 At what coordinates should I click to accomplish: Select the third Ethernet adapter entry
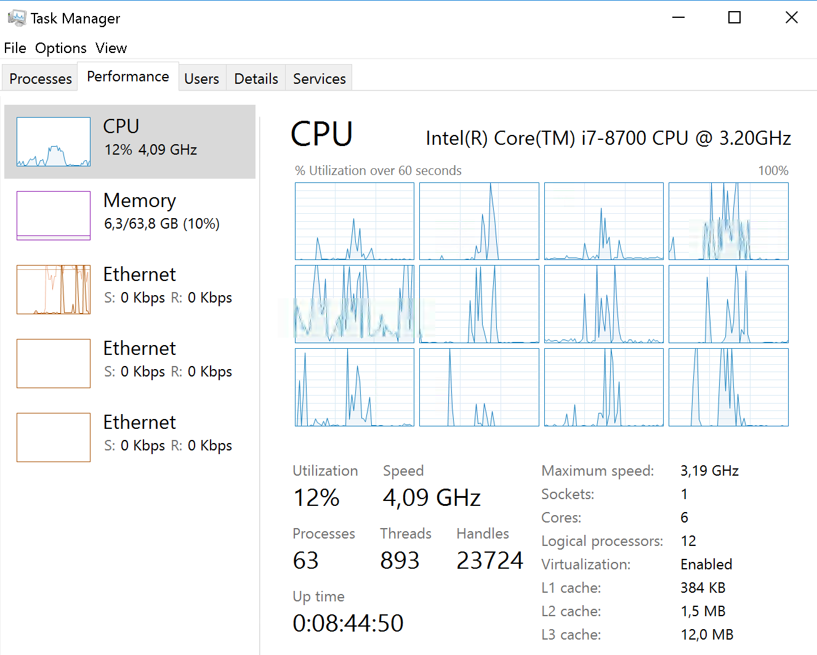(130, 437)
